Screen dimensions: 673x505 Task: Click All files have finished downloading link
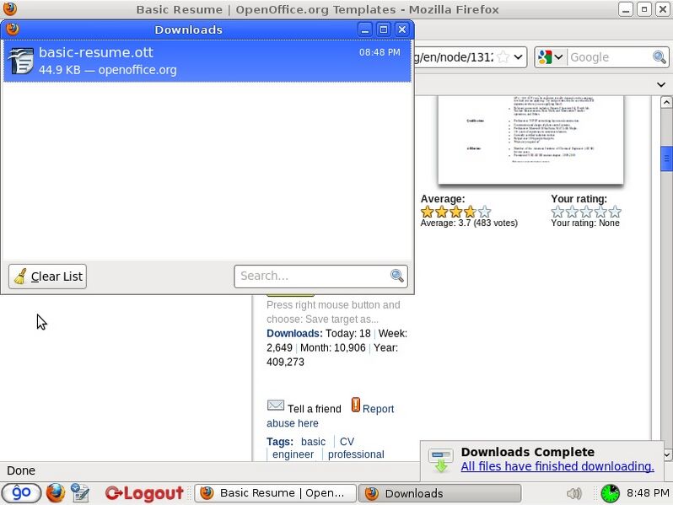pyautogui.click(x=557, y=466)
